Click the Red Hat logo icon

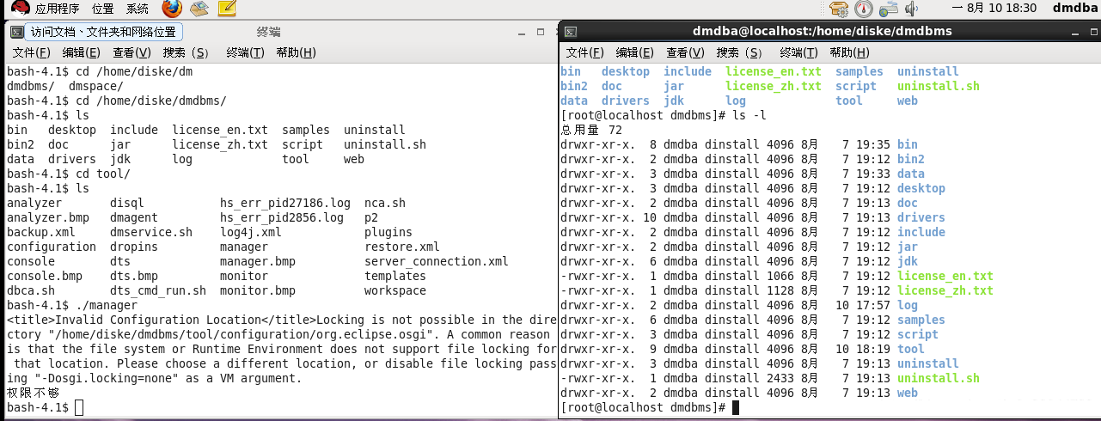click(19, 9)
